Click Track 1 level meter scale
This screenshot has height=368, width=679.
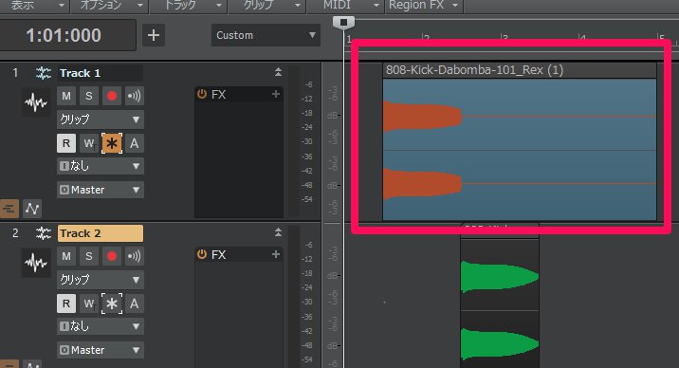306,141
